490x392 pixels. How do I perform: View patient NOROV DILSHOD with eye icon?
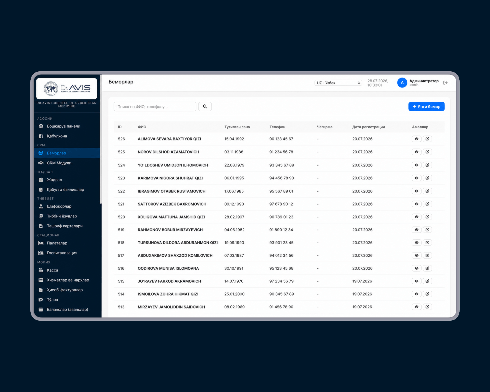[416, 152]
